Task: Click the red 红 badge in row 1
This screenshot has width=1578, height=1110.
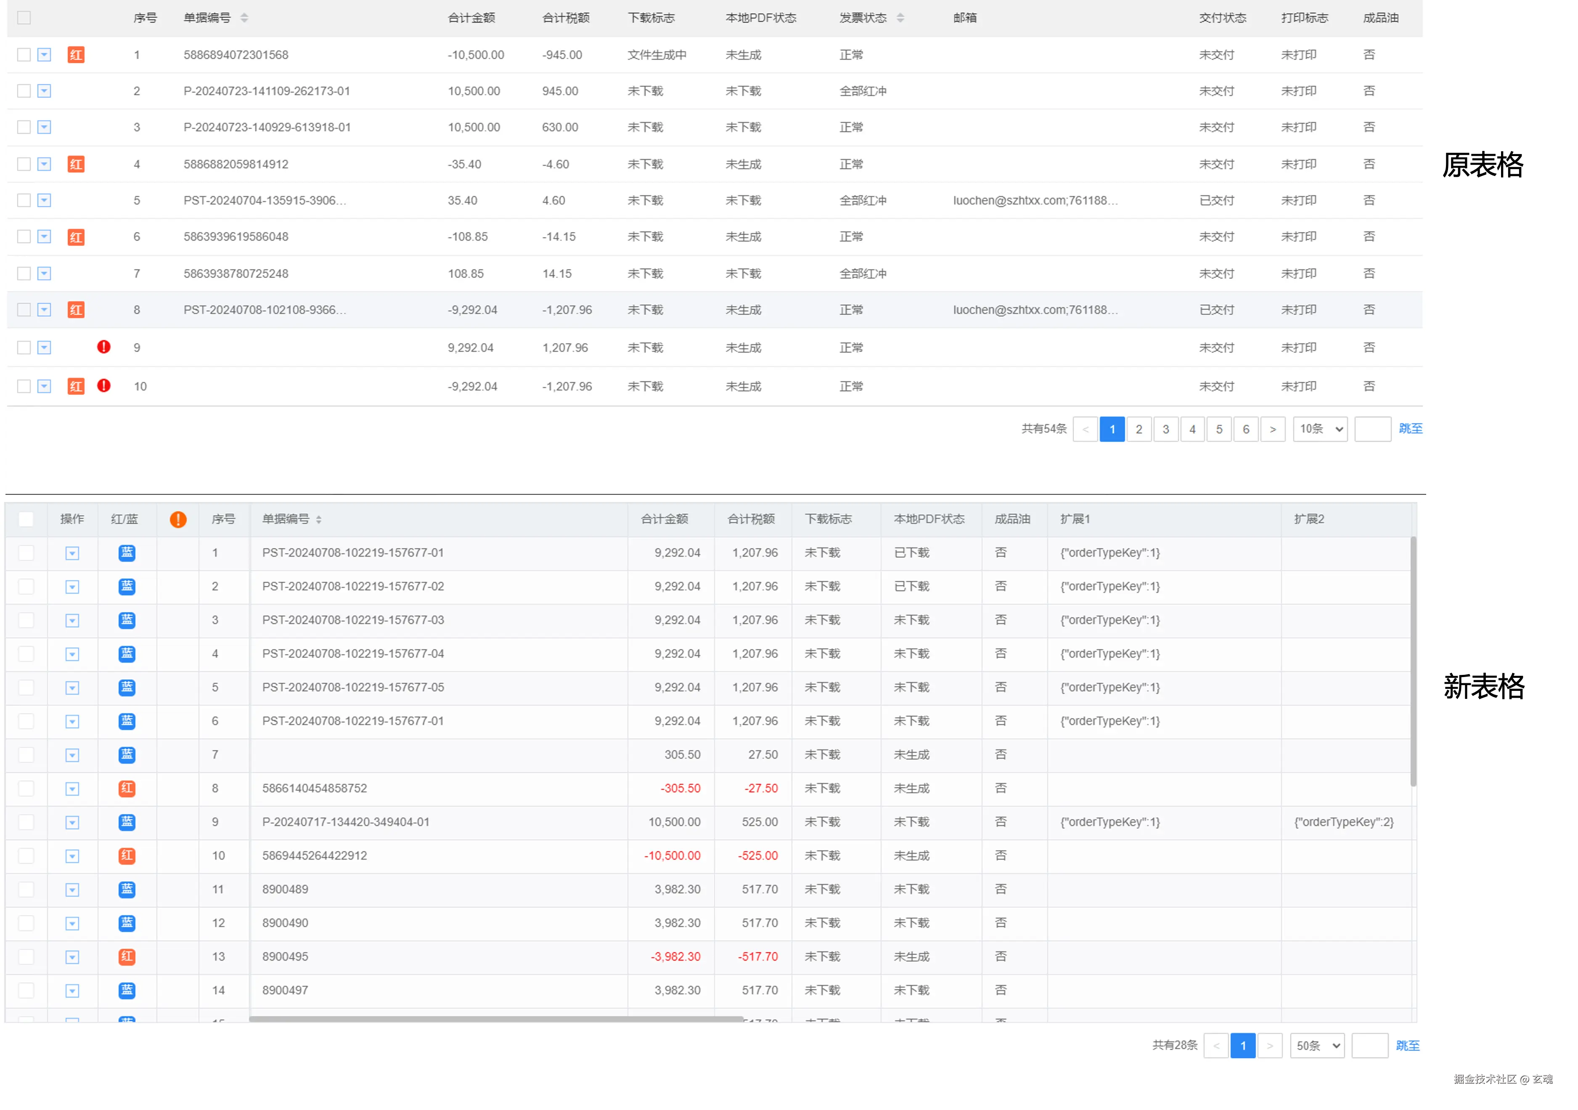Action: click(x=76, y=55)
